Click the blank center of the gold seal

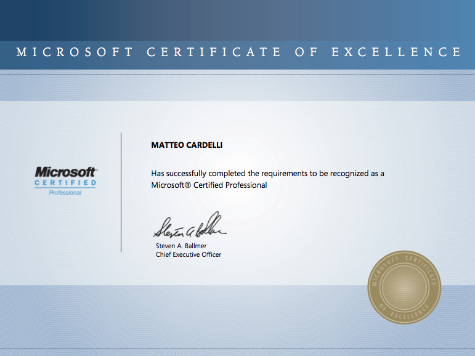pyautogui.click(x=405, y=286)
